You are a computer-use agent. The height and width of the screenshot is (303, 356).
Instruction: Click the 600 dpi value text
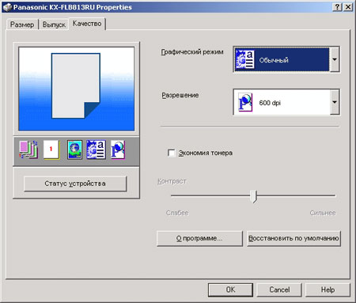(270, 103)
